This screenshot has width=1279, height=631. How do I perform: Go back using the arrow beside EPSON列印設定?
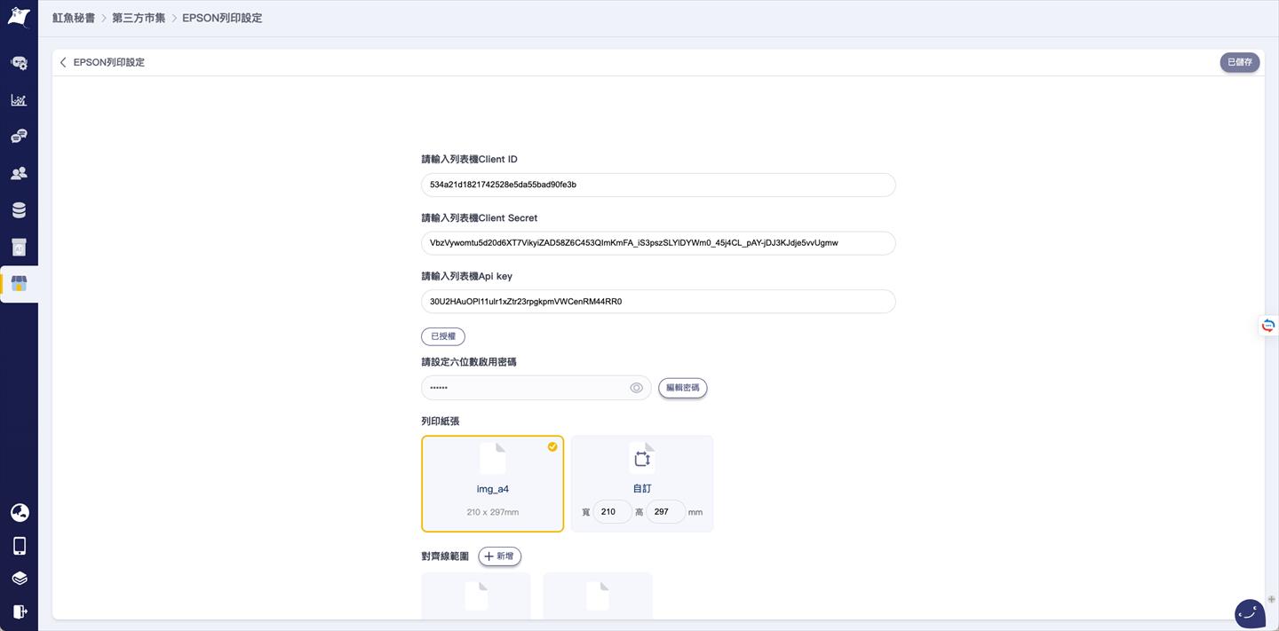63,63
